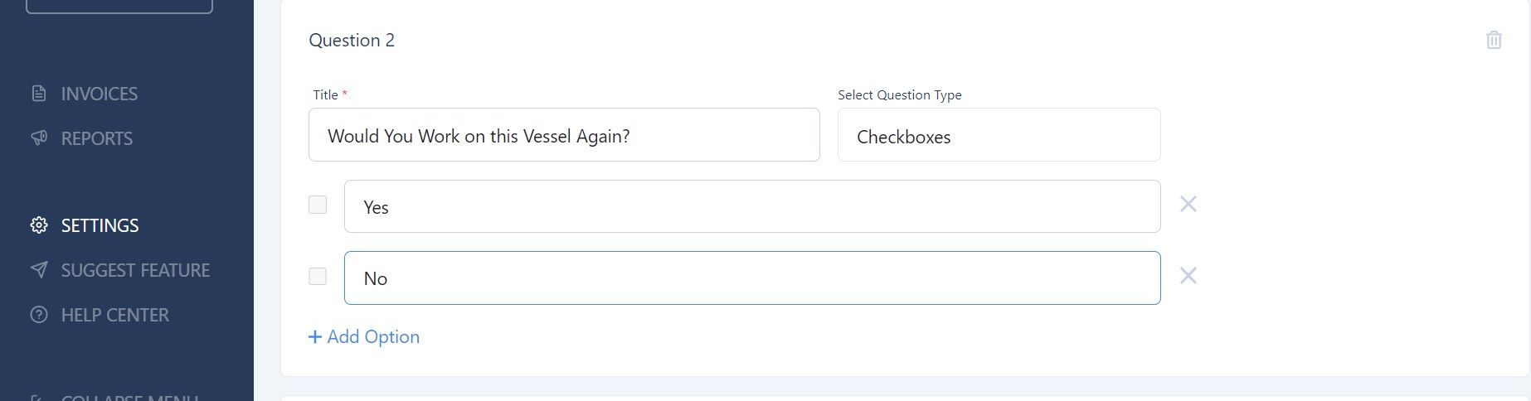Viewport: 1531px width, 401px height.
Task: Click the Suggest Feature paper plane icon
Action: [39, 270]
